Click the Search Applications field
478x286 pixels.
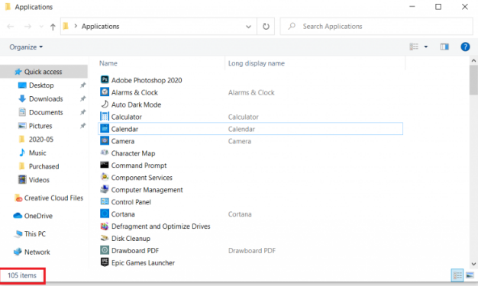[x=376, y=27]
